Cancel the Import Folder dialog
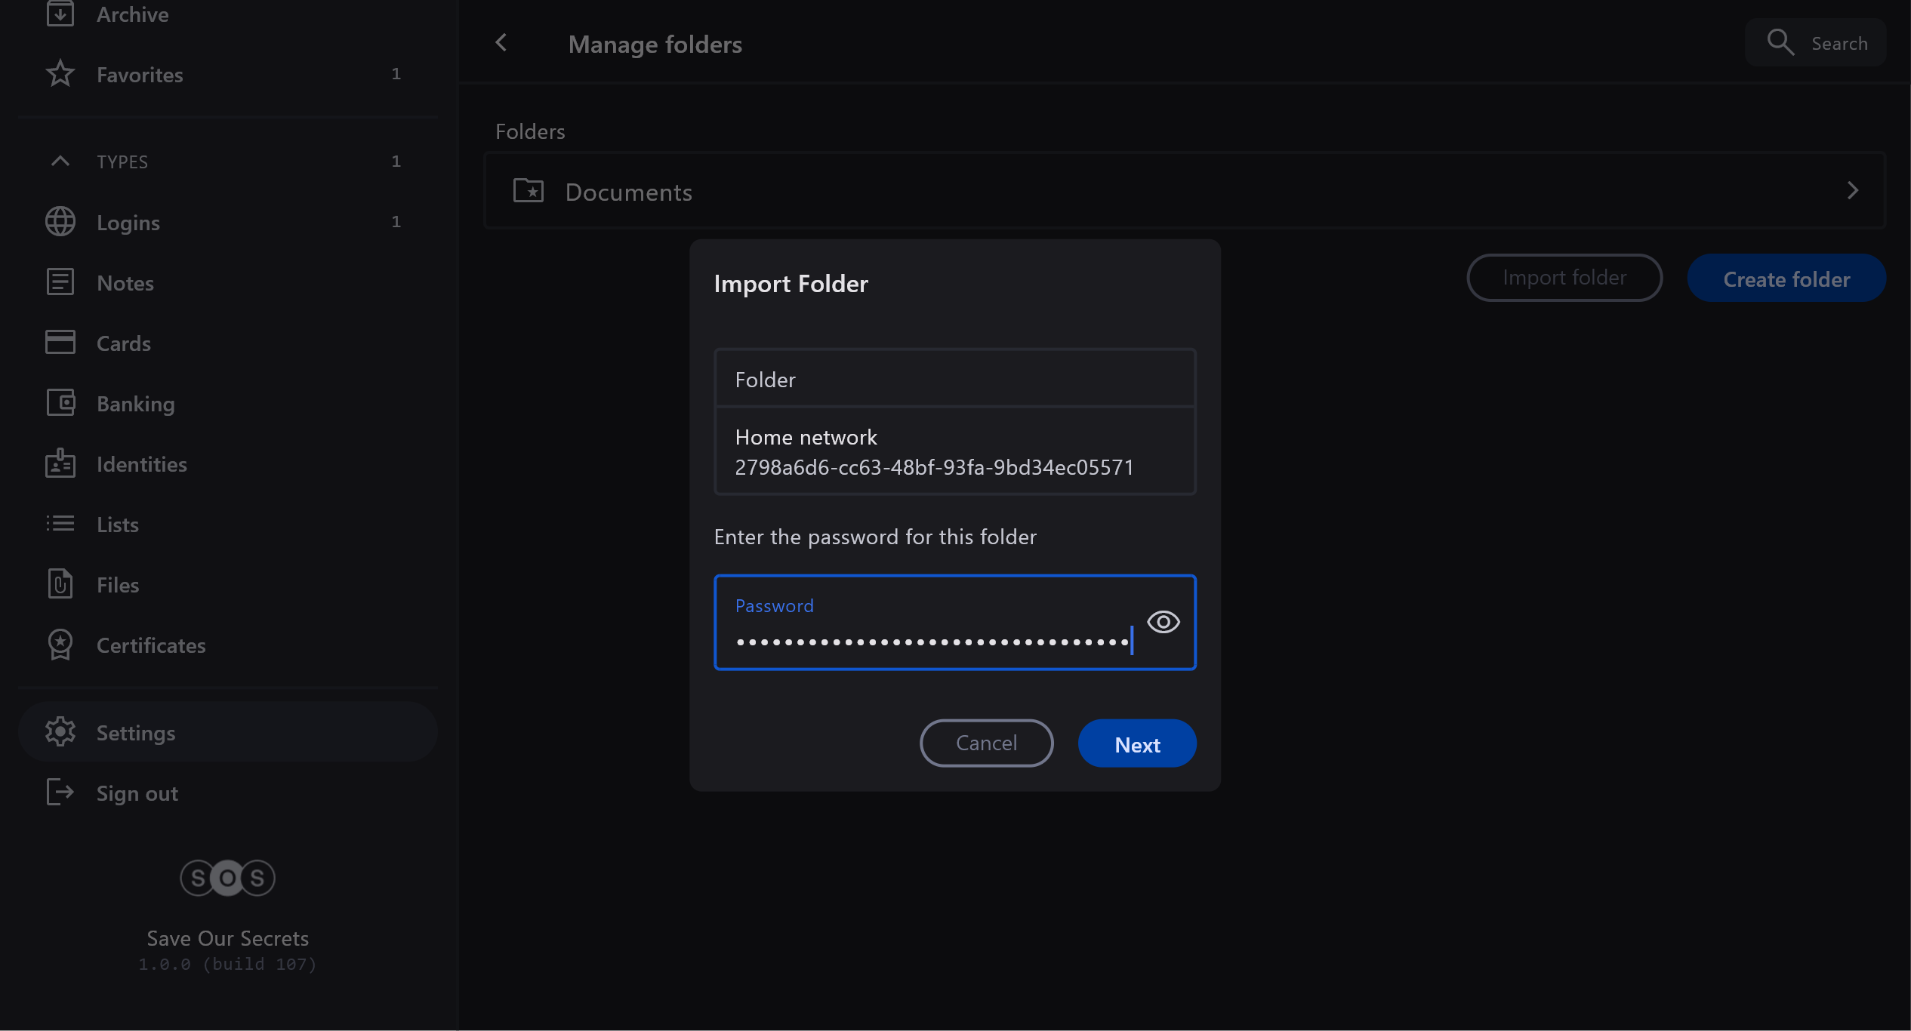The height and width of the screenshot is (1031, 1911). 986,743
